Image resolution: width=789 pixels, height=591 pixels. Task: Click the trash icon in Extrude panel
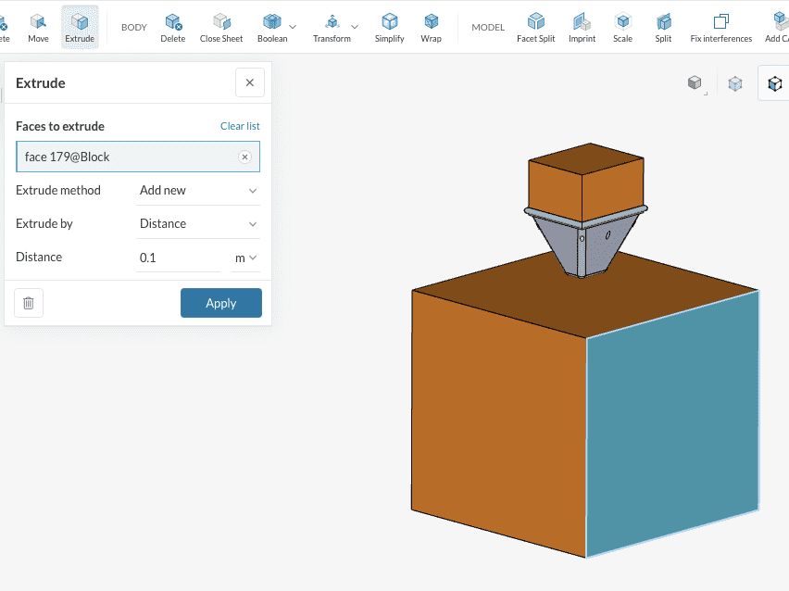coord(29,303)
